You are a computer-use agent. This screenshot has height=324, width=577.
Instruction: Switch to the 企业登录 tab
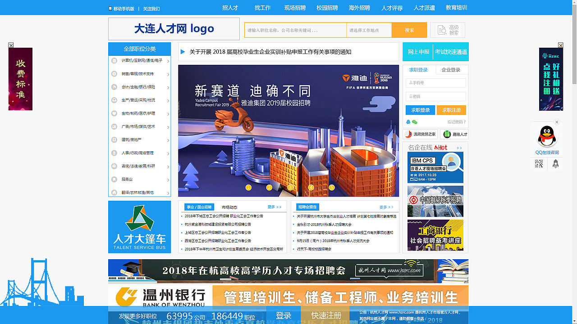click(451, 70)
